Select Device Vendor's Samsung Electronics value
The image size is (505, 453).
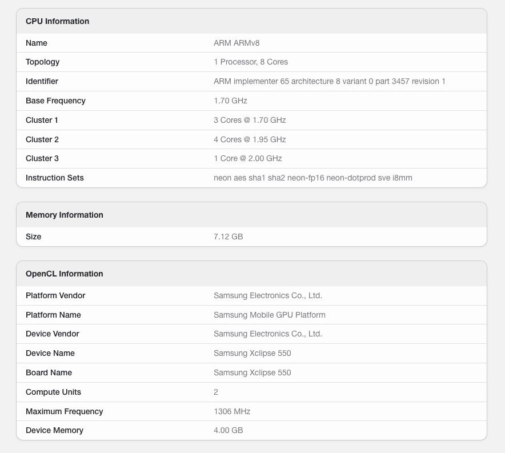coord(267,334)
